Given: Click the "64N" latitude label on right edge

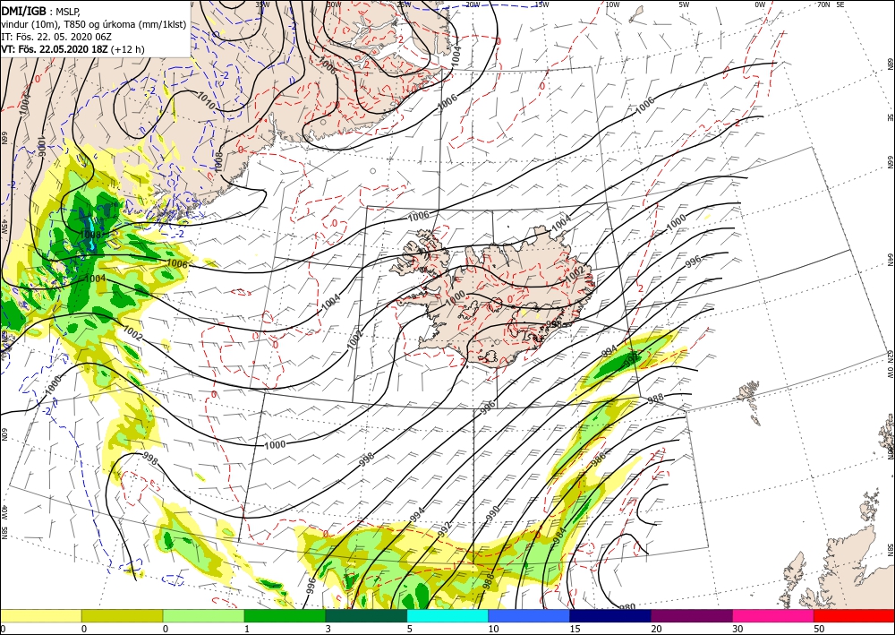Looking at the screenshot, I should click(x=890, y=259).
